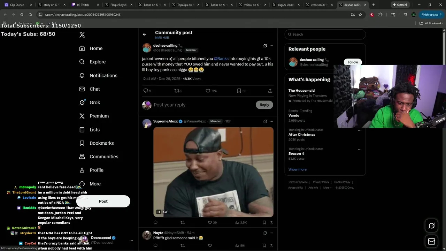Screen dimensions: 446x251
Task: Open SupremeAlexx profile name
Action: [x=166, y=121]
